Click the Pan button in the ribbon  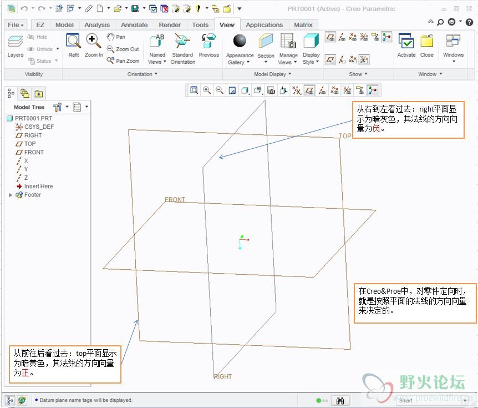click(x=116, y=37)
